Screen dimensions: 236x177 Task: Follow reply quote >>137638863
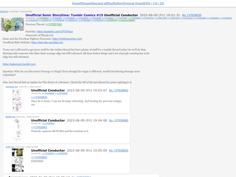[x=39, y=128]
